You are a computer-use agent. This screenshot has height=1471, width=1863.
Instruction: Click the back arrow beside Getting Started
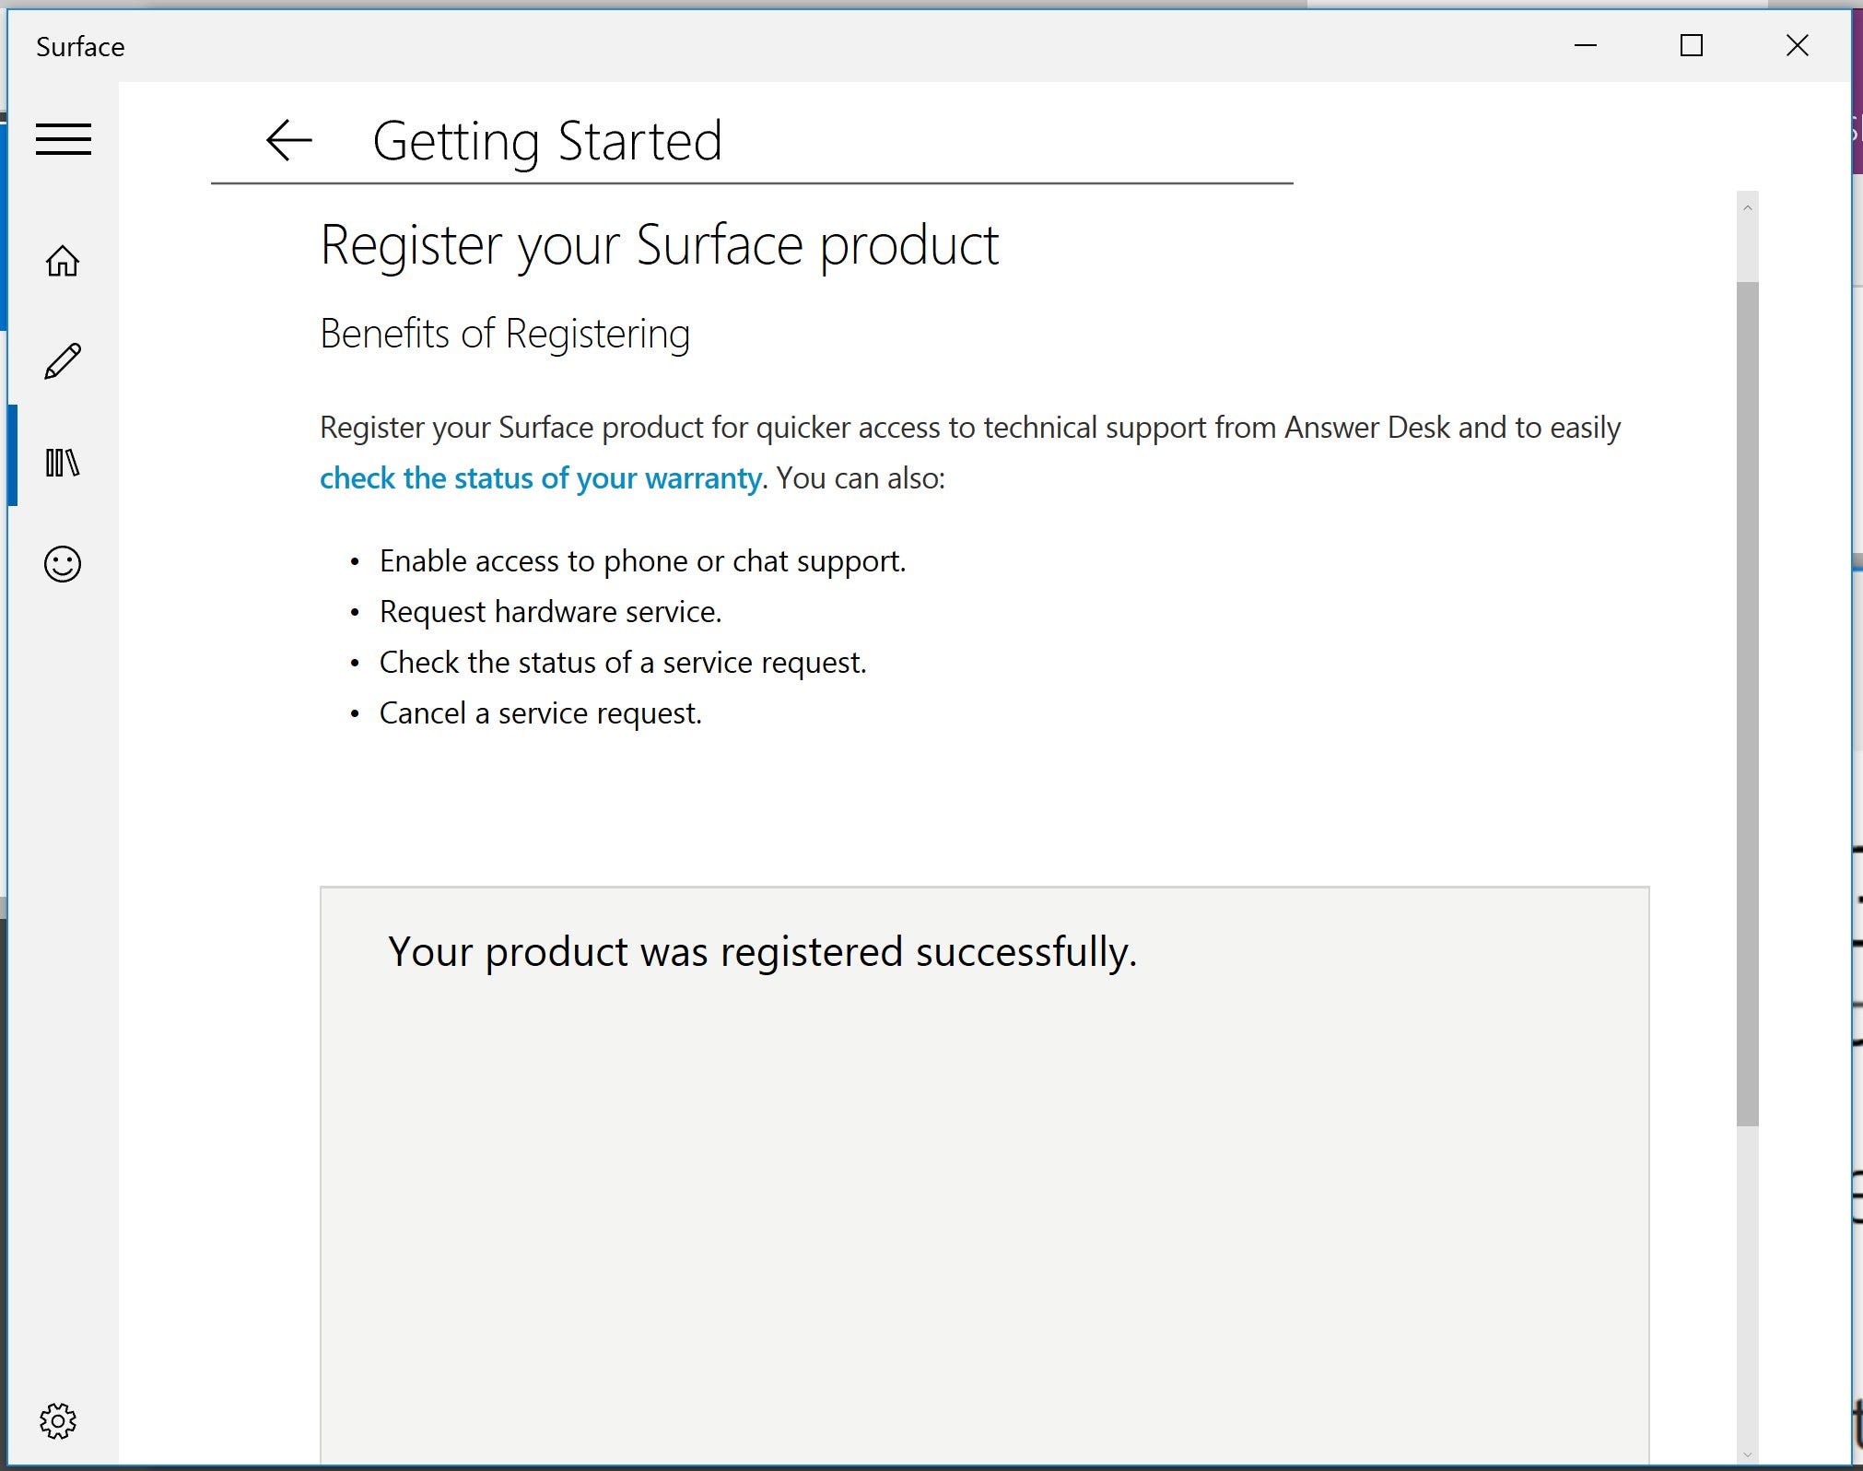click(288, 140)
